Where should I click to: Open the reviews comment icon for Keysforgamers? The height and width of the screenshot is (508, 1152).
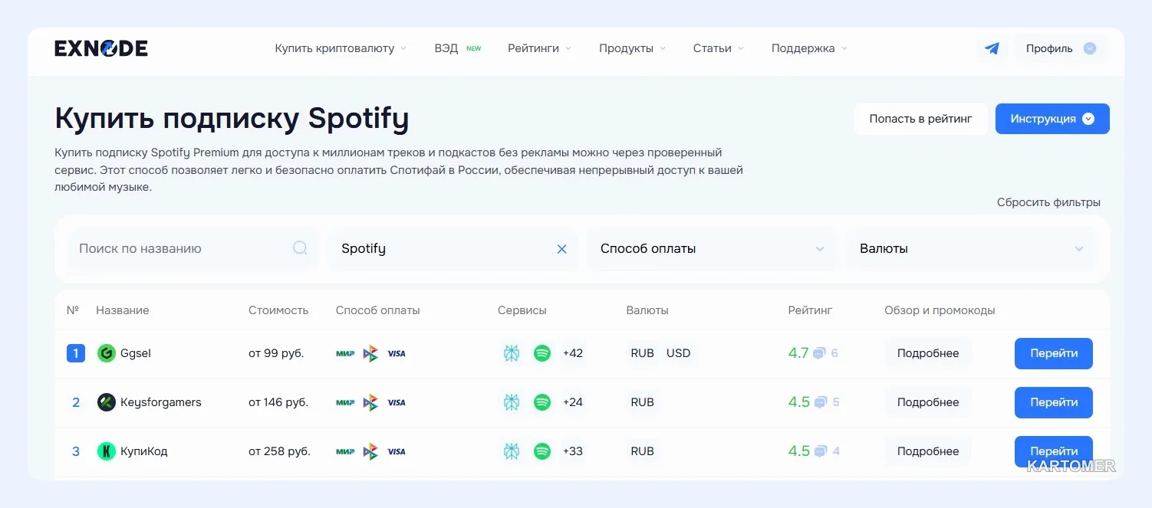tap(821, 402)
